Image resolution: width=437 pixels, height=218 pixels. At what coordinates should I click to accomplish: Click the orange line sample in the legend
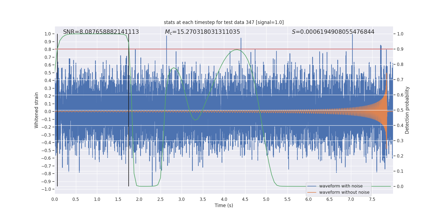click(x=312, y=192)
